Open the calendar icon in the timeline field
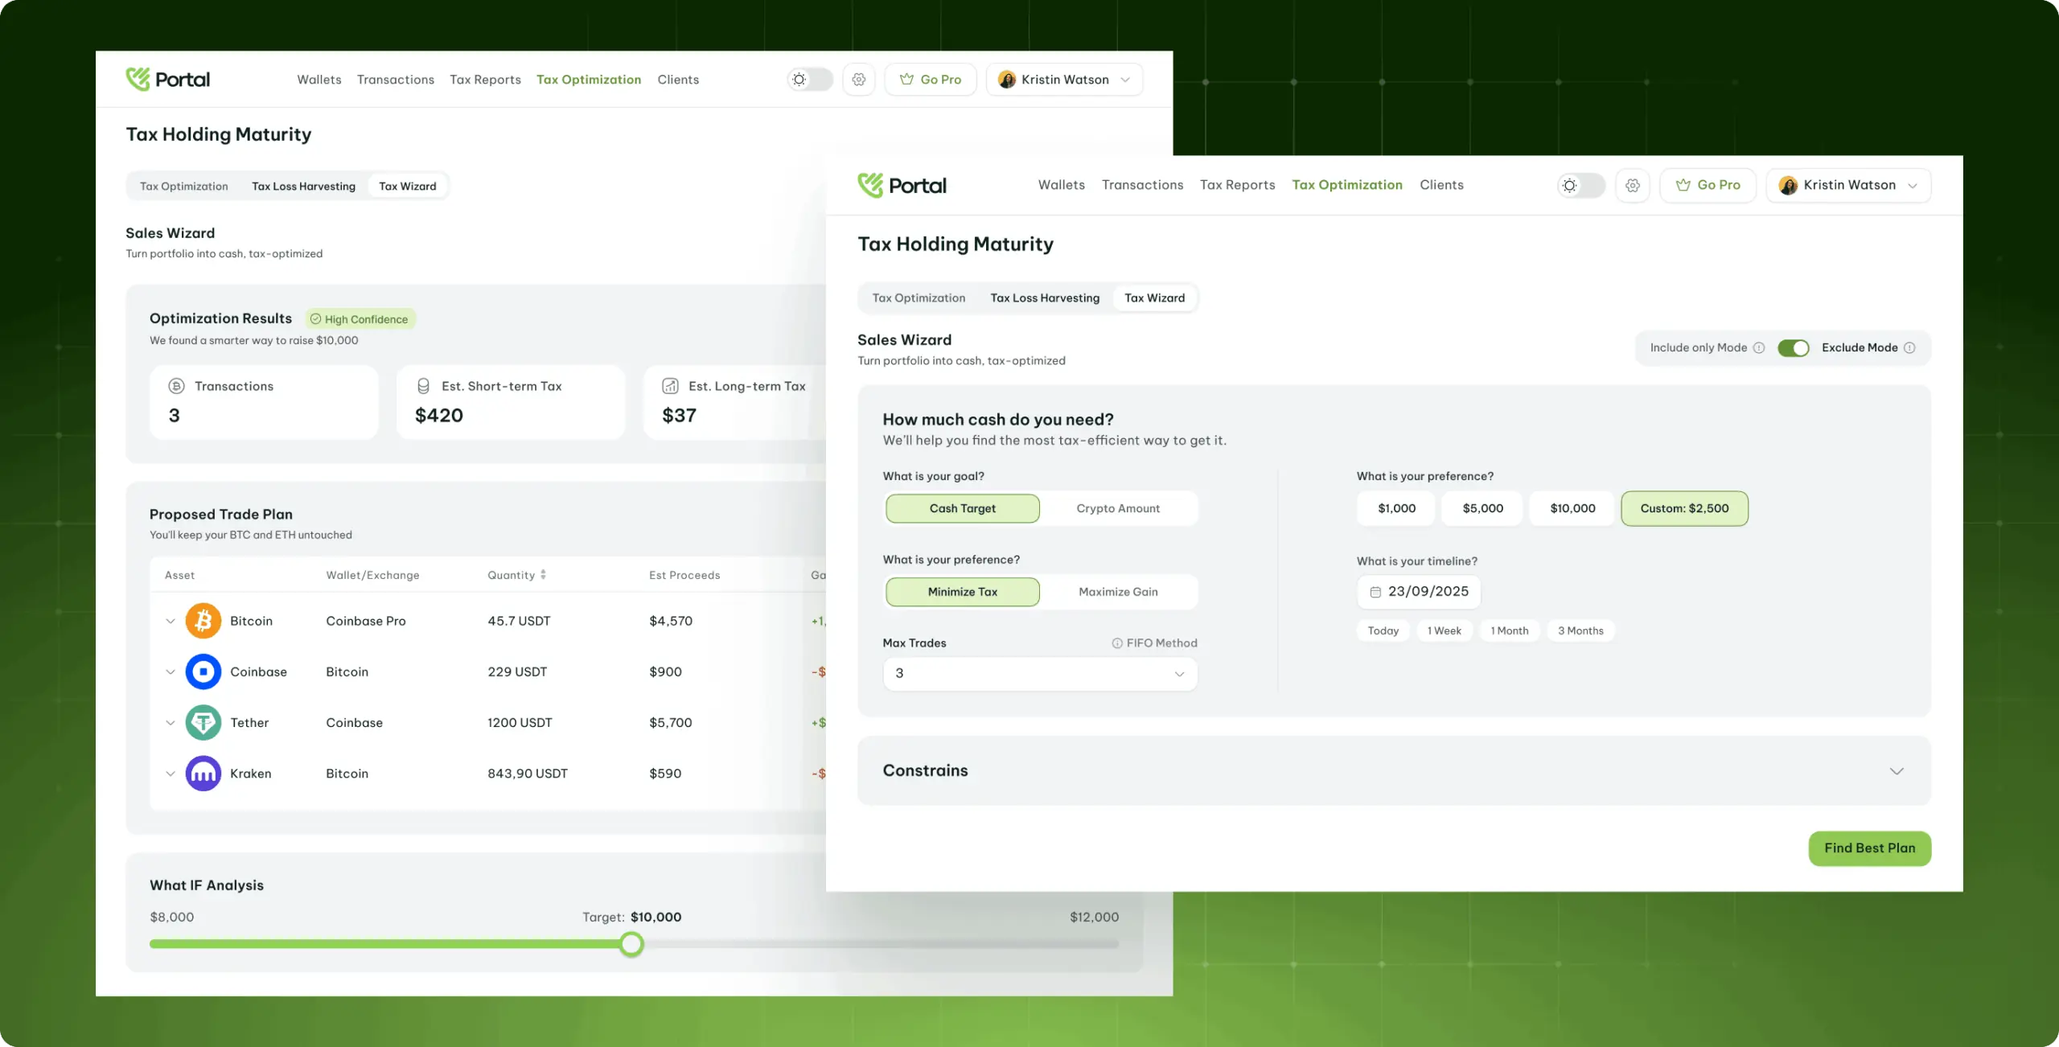Screen dimensions: 2059x1047 coord(1376,591)
